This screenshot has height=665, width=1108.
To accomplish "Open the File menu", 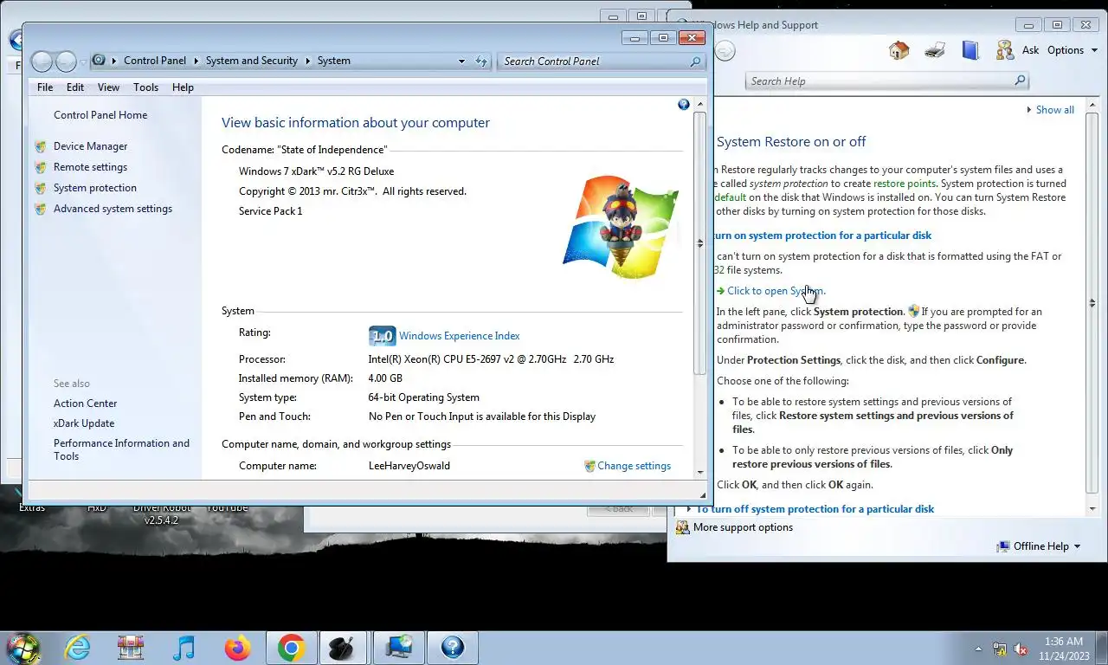I will [x=45, y=87].
